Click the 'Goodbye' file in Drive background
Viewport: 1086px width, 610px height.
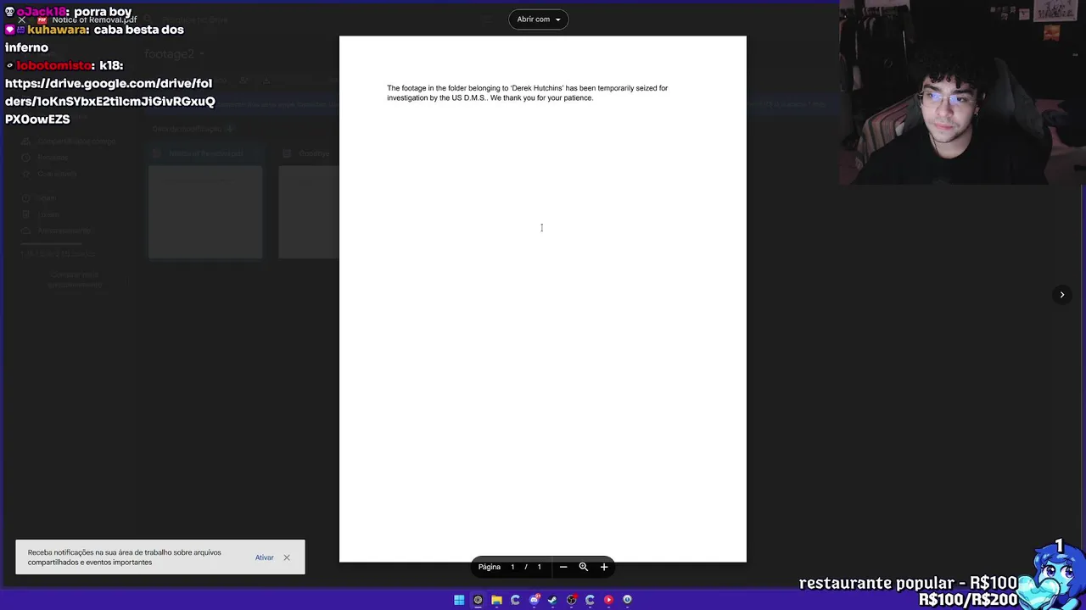coord(314,153)
